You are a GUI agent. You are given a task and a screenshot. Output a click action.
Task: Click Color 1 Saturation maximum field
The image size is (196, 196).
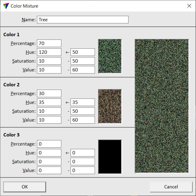[x=83, y=61]
